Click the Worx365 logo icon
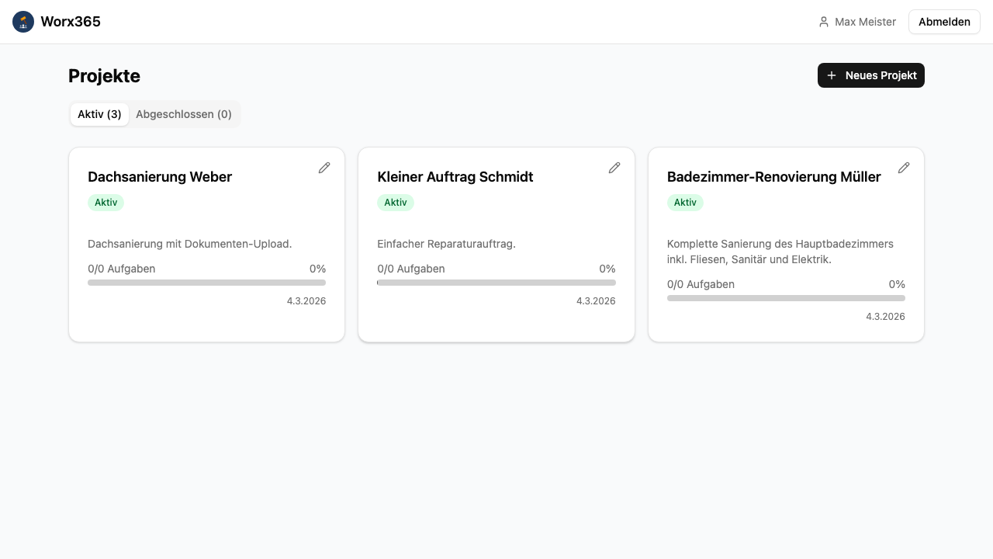 [23, 22]
